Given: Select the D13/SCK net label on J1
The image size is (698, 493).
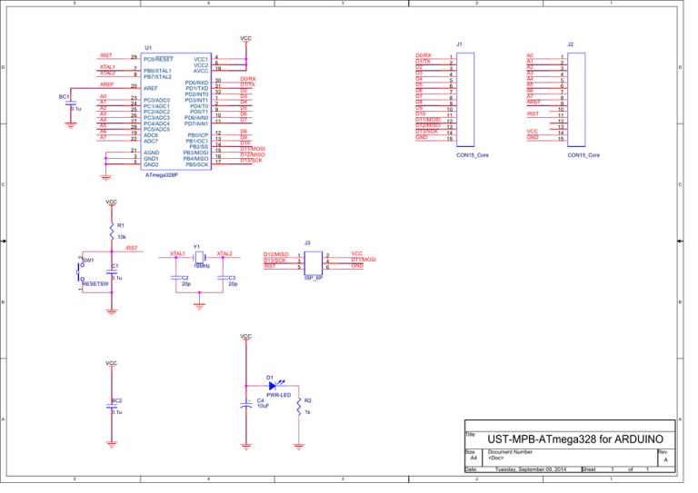Looking at the screenshot, I should pyautogui.click(x=427, y=132).
